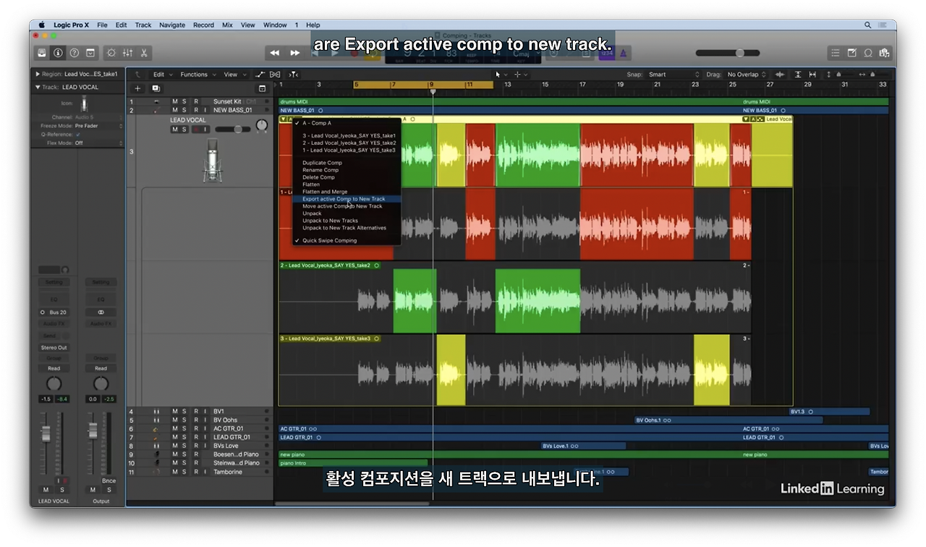
Task: Open the Drag No Overlap dropdown
Action: point(747,75)
